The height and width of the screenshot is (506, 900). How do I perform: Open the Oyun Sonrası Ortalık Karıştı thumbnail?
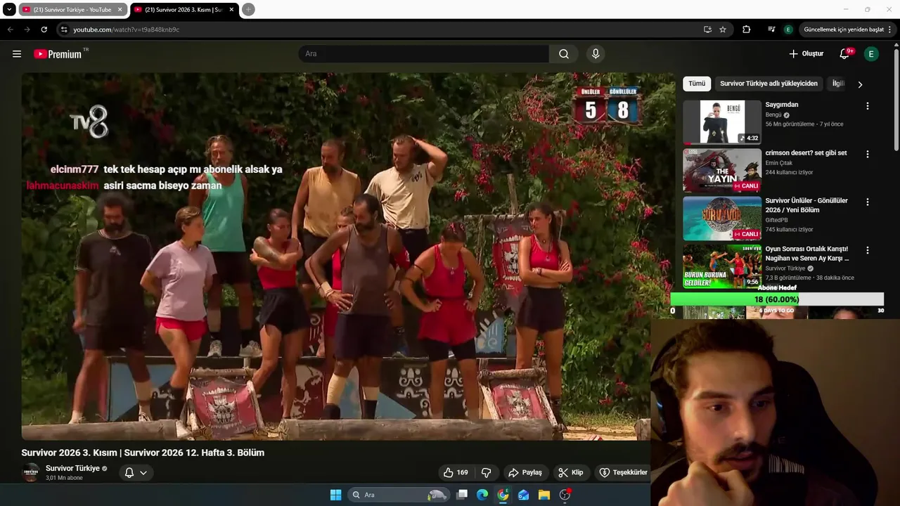(x=722, y=266)
